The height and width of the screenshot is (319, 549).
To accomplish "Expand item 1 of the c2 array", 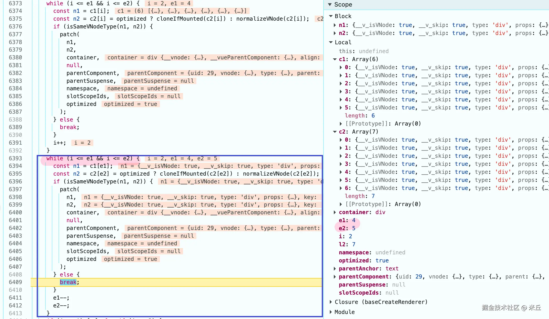I will click(x=341, y=148).
